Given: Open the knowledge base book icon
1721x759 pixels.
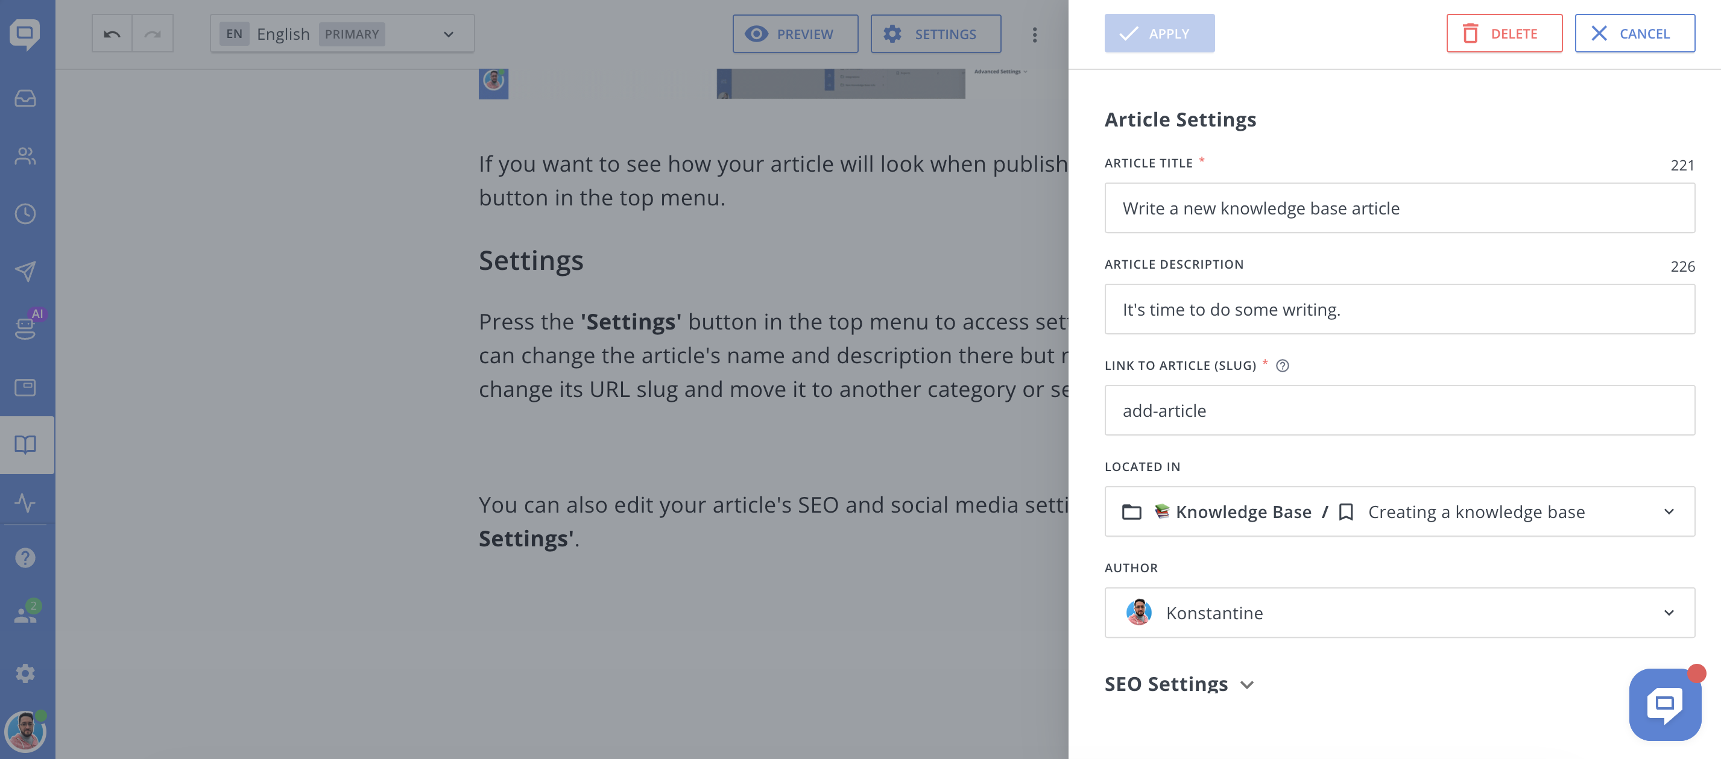Looking at the screenshot, I should (x=25, y=445).
